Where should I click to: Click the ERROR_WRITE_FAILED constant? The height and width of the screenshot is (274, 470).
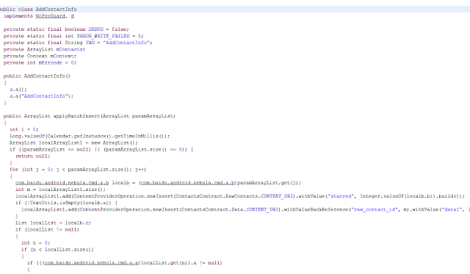click(x=103, y=36)
